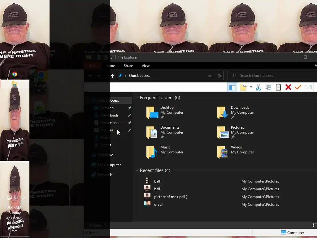Image resolution: width=317 pixels, height=238 pixels.
Task: Expand the ribbon chevron below the title bar
Action: coord(315,66)
